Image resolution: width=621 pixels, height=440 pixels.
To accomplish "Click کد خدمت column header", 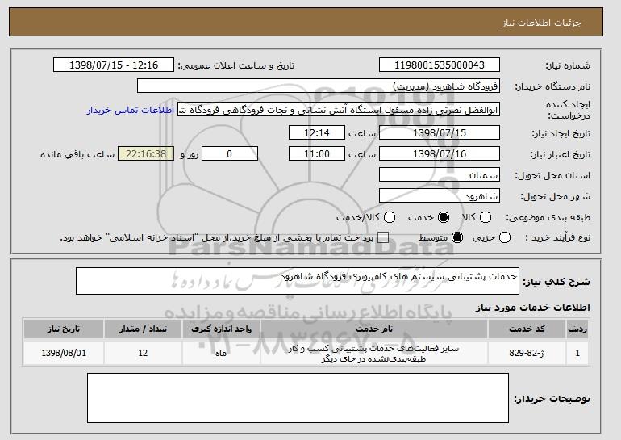I will coord(527,329).
